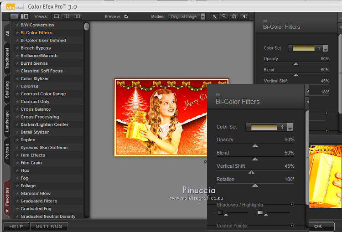The width and height of the screenshot is (342, 232).
Task: Click the lightbulb background color icon
Action: click(x=245, y=16)
